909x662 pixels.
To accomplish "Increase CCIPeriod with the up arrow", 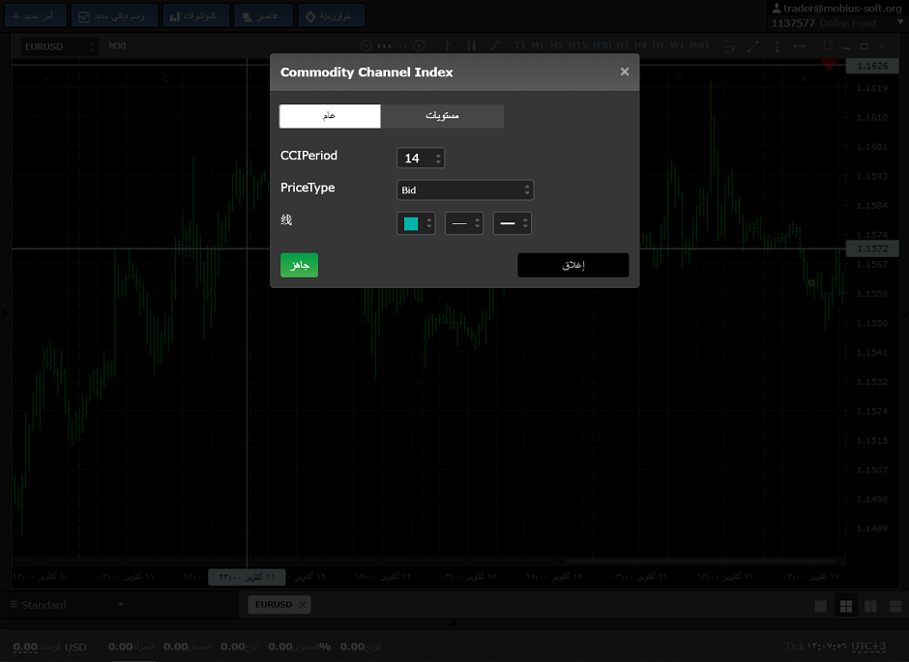I will click(x=438, y=154).
